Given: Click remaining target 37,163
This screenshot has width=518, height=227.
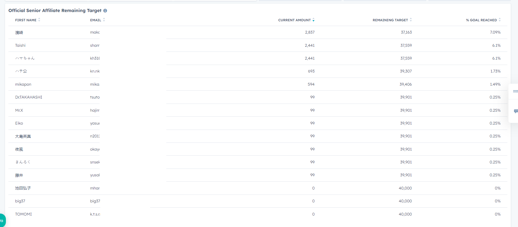Looking at the screenshot, I should tap(406, 32).
